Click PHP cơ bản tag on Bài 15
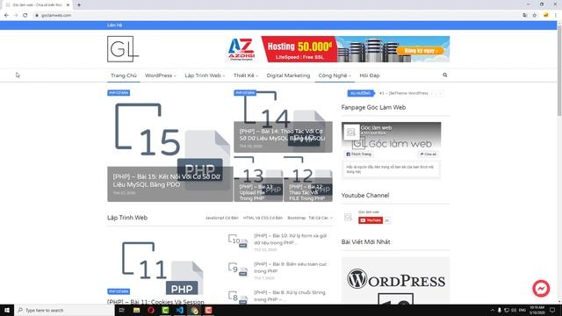Viewport: 562px width, 316px height. click(x=119, y=93)
